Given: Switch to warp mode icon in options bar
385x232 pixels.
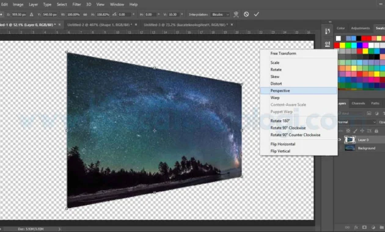Looking at the screenshot, I should 236,14.
